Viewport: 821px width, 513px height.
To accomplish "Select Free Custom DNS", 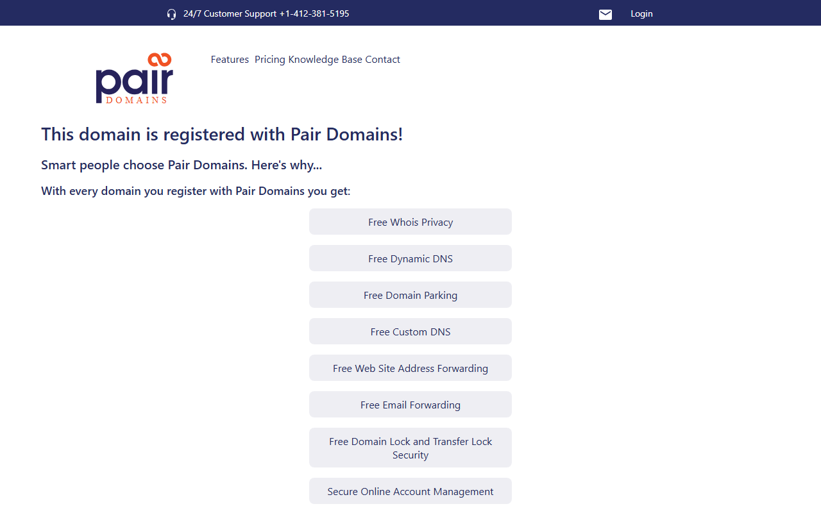I will (410, 332).
